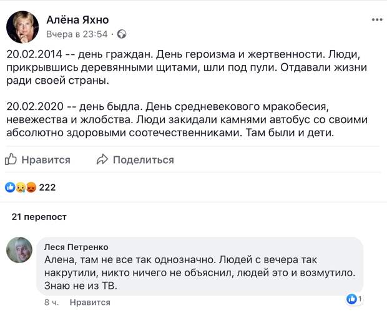Open the 21 перепост shares list
Viewport: 387px width, 315px height.
(39, 217)
